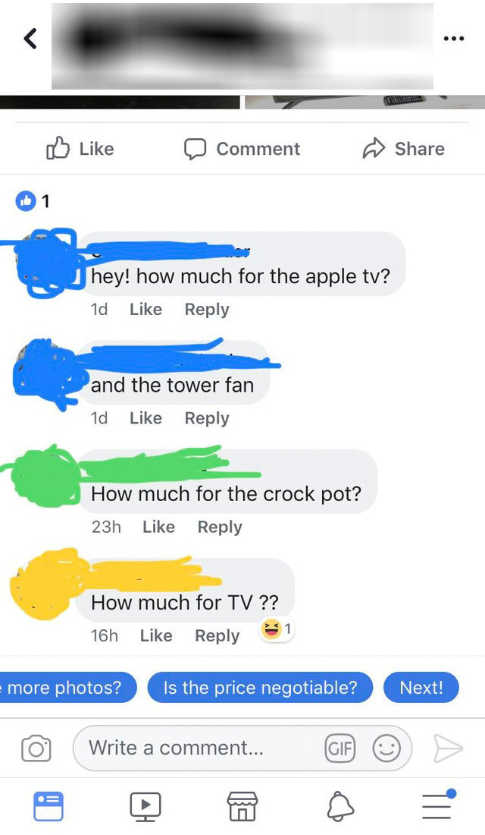Open the Notifications bell tab

[339, 805]
